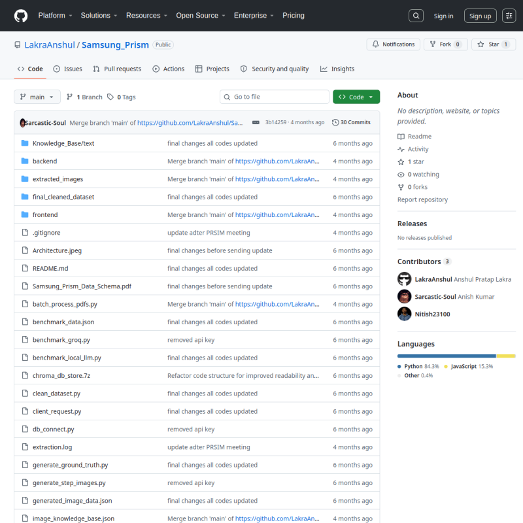Click the Sarcastic-Soul contributor avatar
The width and height of the screenshot is (523, 523).
[x=404, y=297]
